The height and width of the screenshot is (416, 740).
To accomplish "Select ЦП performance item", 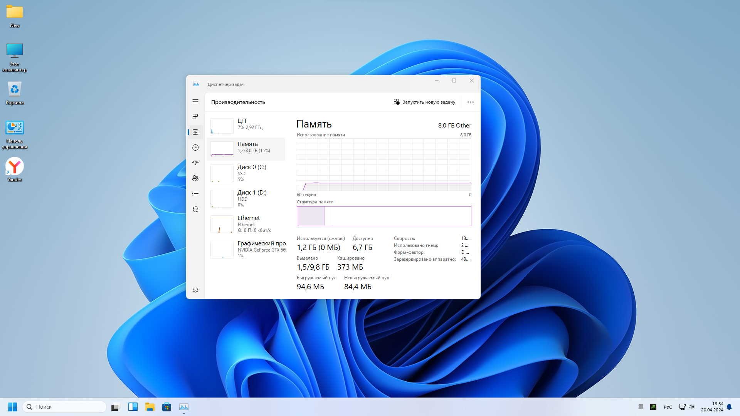I will pos(247,124).
